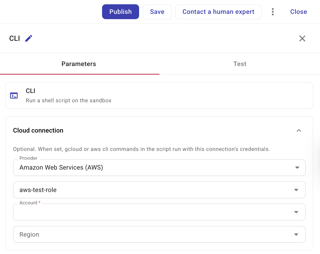Open the Region dropdown
This screenshot has width=320, height=254.
tap(296, 234)
